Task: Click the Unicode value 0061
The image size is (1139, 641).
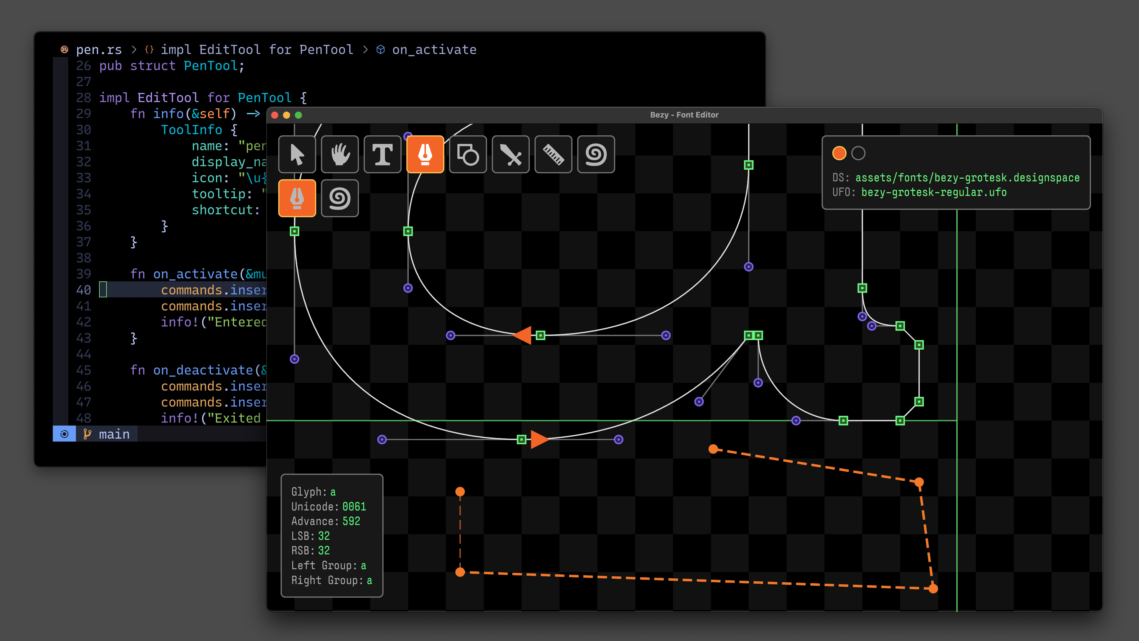Action: pyautogui.click(x=354, y=507)
